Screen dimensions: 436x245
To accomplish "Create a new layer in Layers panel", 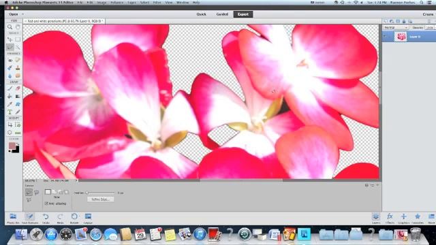I will [x=386, y=21].
